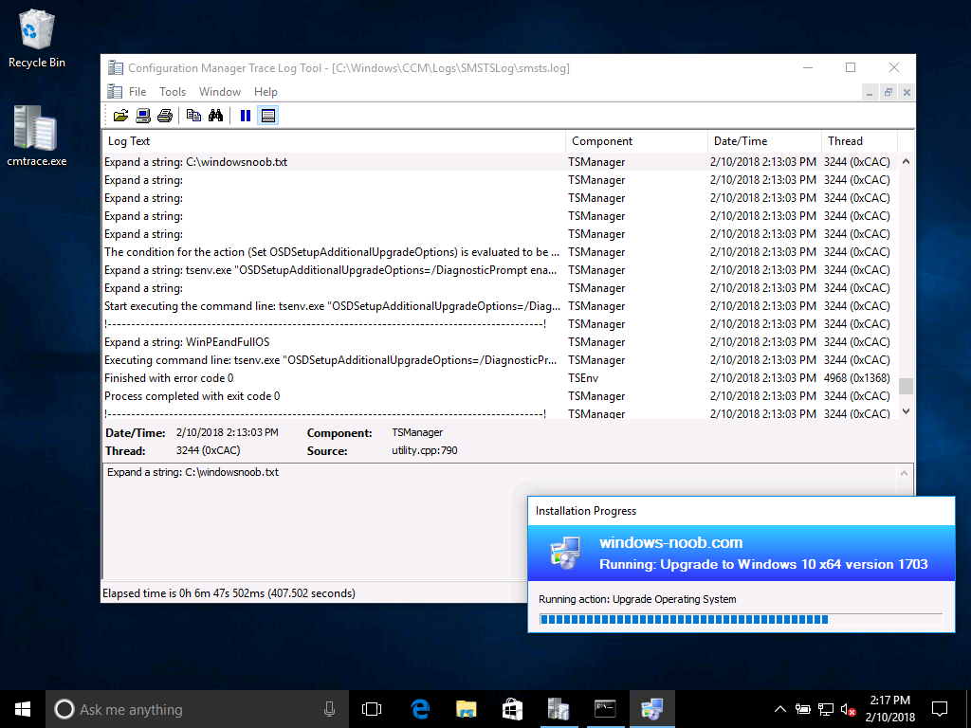Select the row 'Executing command line: tsenv.exe'
The width and height of the screenshot is (971, 728).
tap(500, 359)
